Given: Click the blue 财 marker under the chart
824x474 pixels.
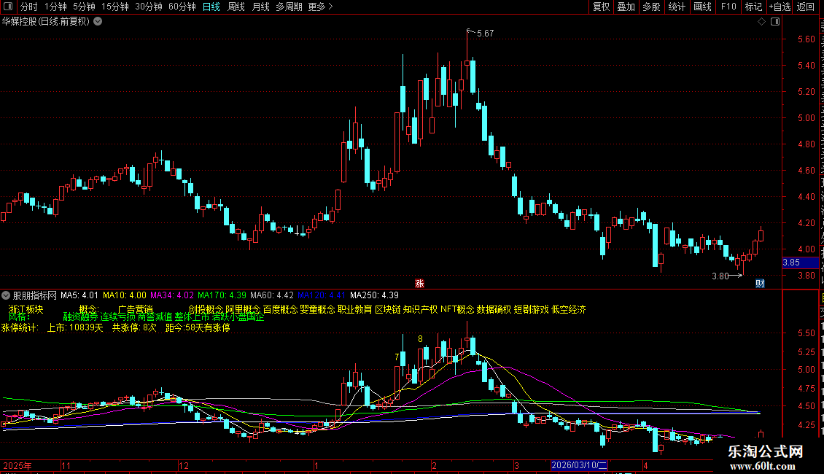Looking at the screenshot, I should click(760, 283).
